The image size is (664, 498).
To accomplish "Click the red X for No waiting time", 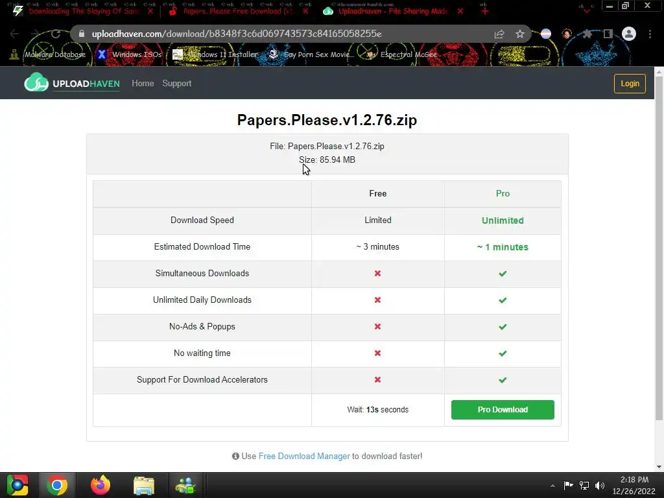I will click(378, 353).
